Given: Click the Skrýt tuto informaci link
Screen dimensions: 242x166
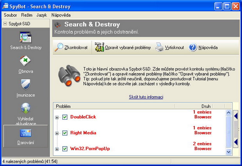Looking at the screenshot, I should pos(146,97).
